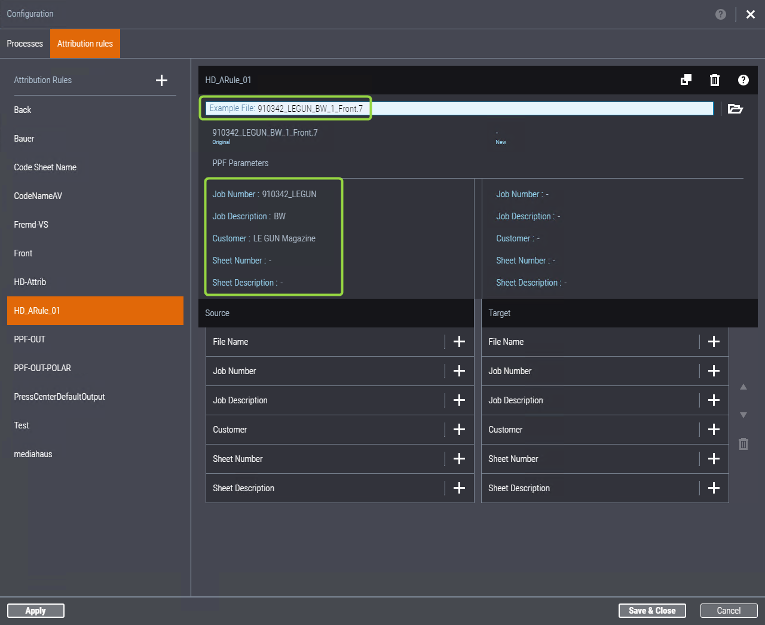Click the Apply button

click(x=36, y=611)
